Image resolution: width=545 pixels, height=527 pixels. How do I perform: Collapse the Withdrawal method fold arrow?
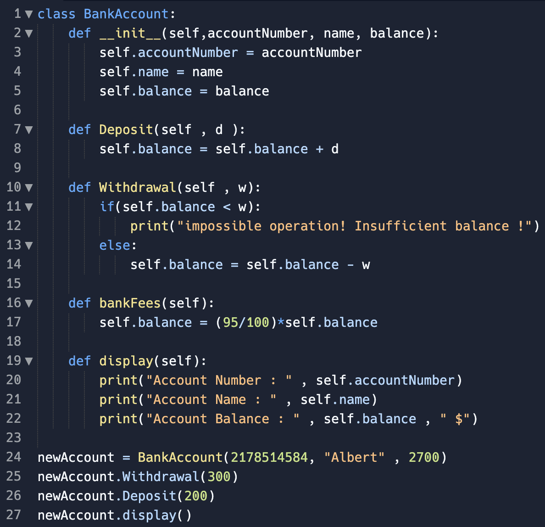click(x=29, y=187)
